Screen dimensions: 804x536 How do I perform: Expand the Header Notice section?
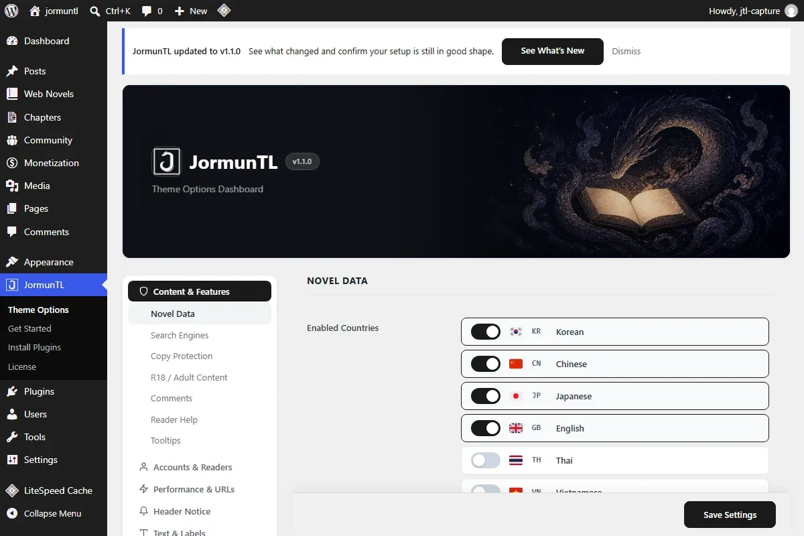pyautogui.click(x=200, y=511)
